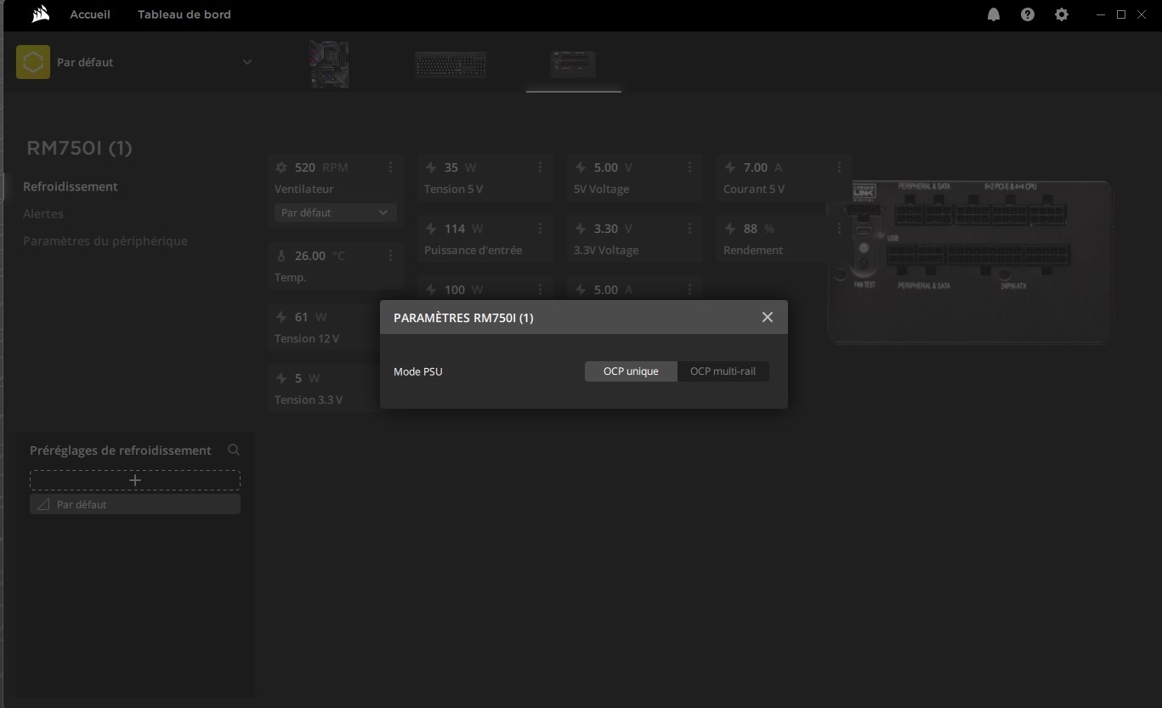This screenshot has height=708, width=1162.
Task: Open Tableau de bord
Action: pyautogui.click(x=184, y=14)
